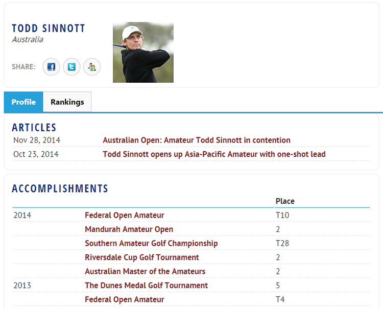Open Asia-Pacific Amateur one-shot lead article
The height and width of the screenshot is (309, 383).
coord(214,154)
